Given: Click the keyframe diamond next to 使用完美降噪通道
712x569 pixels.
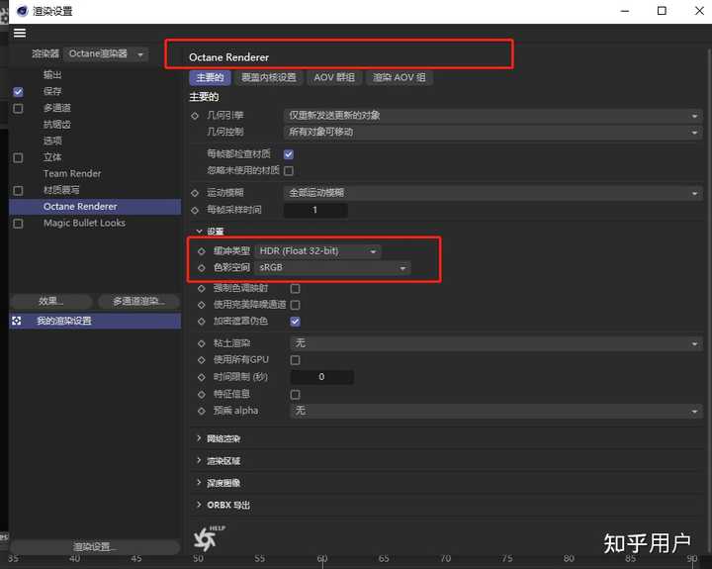Looking at the screenshot, I should [202, 305].
